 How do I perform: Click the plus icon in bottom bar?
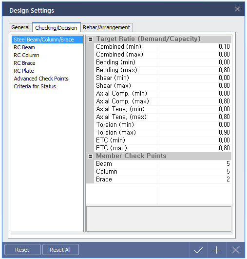pos(217,250)
